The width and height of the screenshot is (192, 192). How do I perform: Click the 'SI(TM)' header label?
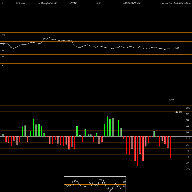coord(73,3)
